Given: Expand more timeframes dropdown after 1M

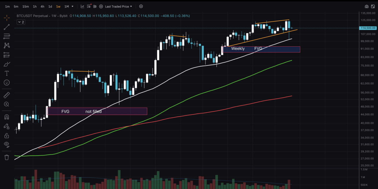Looking at the screenshot, I should coord(72,6).
